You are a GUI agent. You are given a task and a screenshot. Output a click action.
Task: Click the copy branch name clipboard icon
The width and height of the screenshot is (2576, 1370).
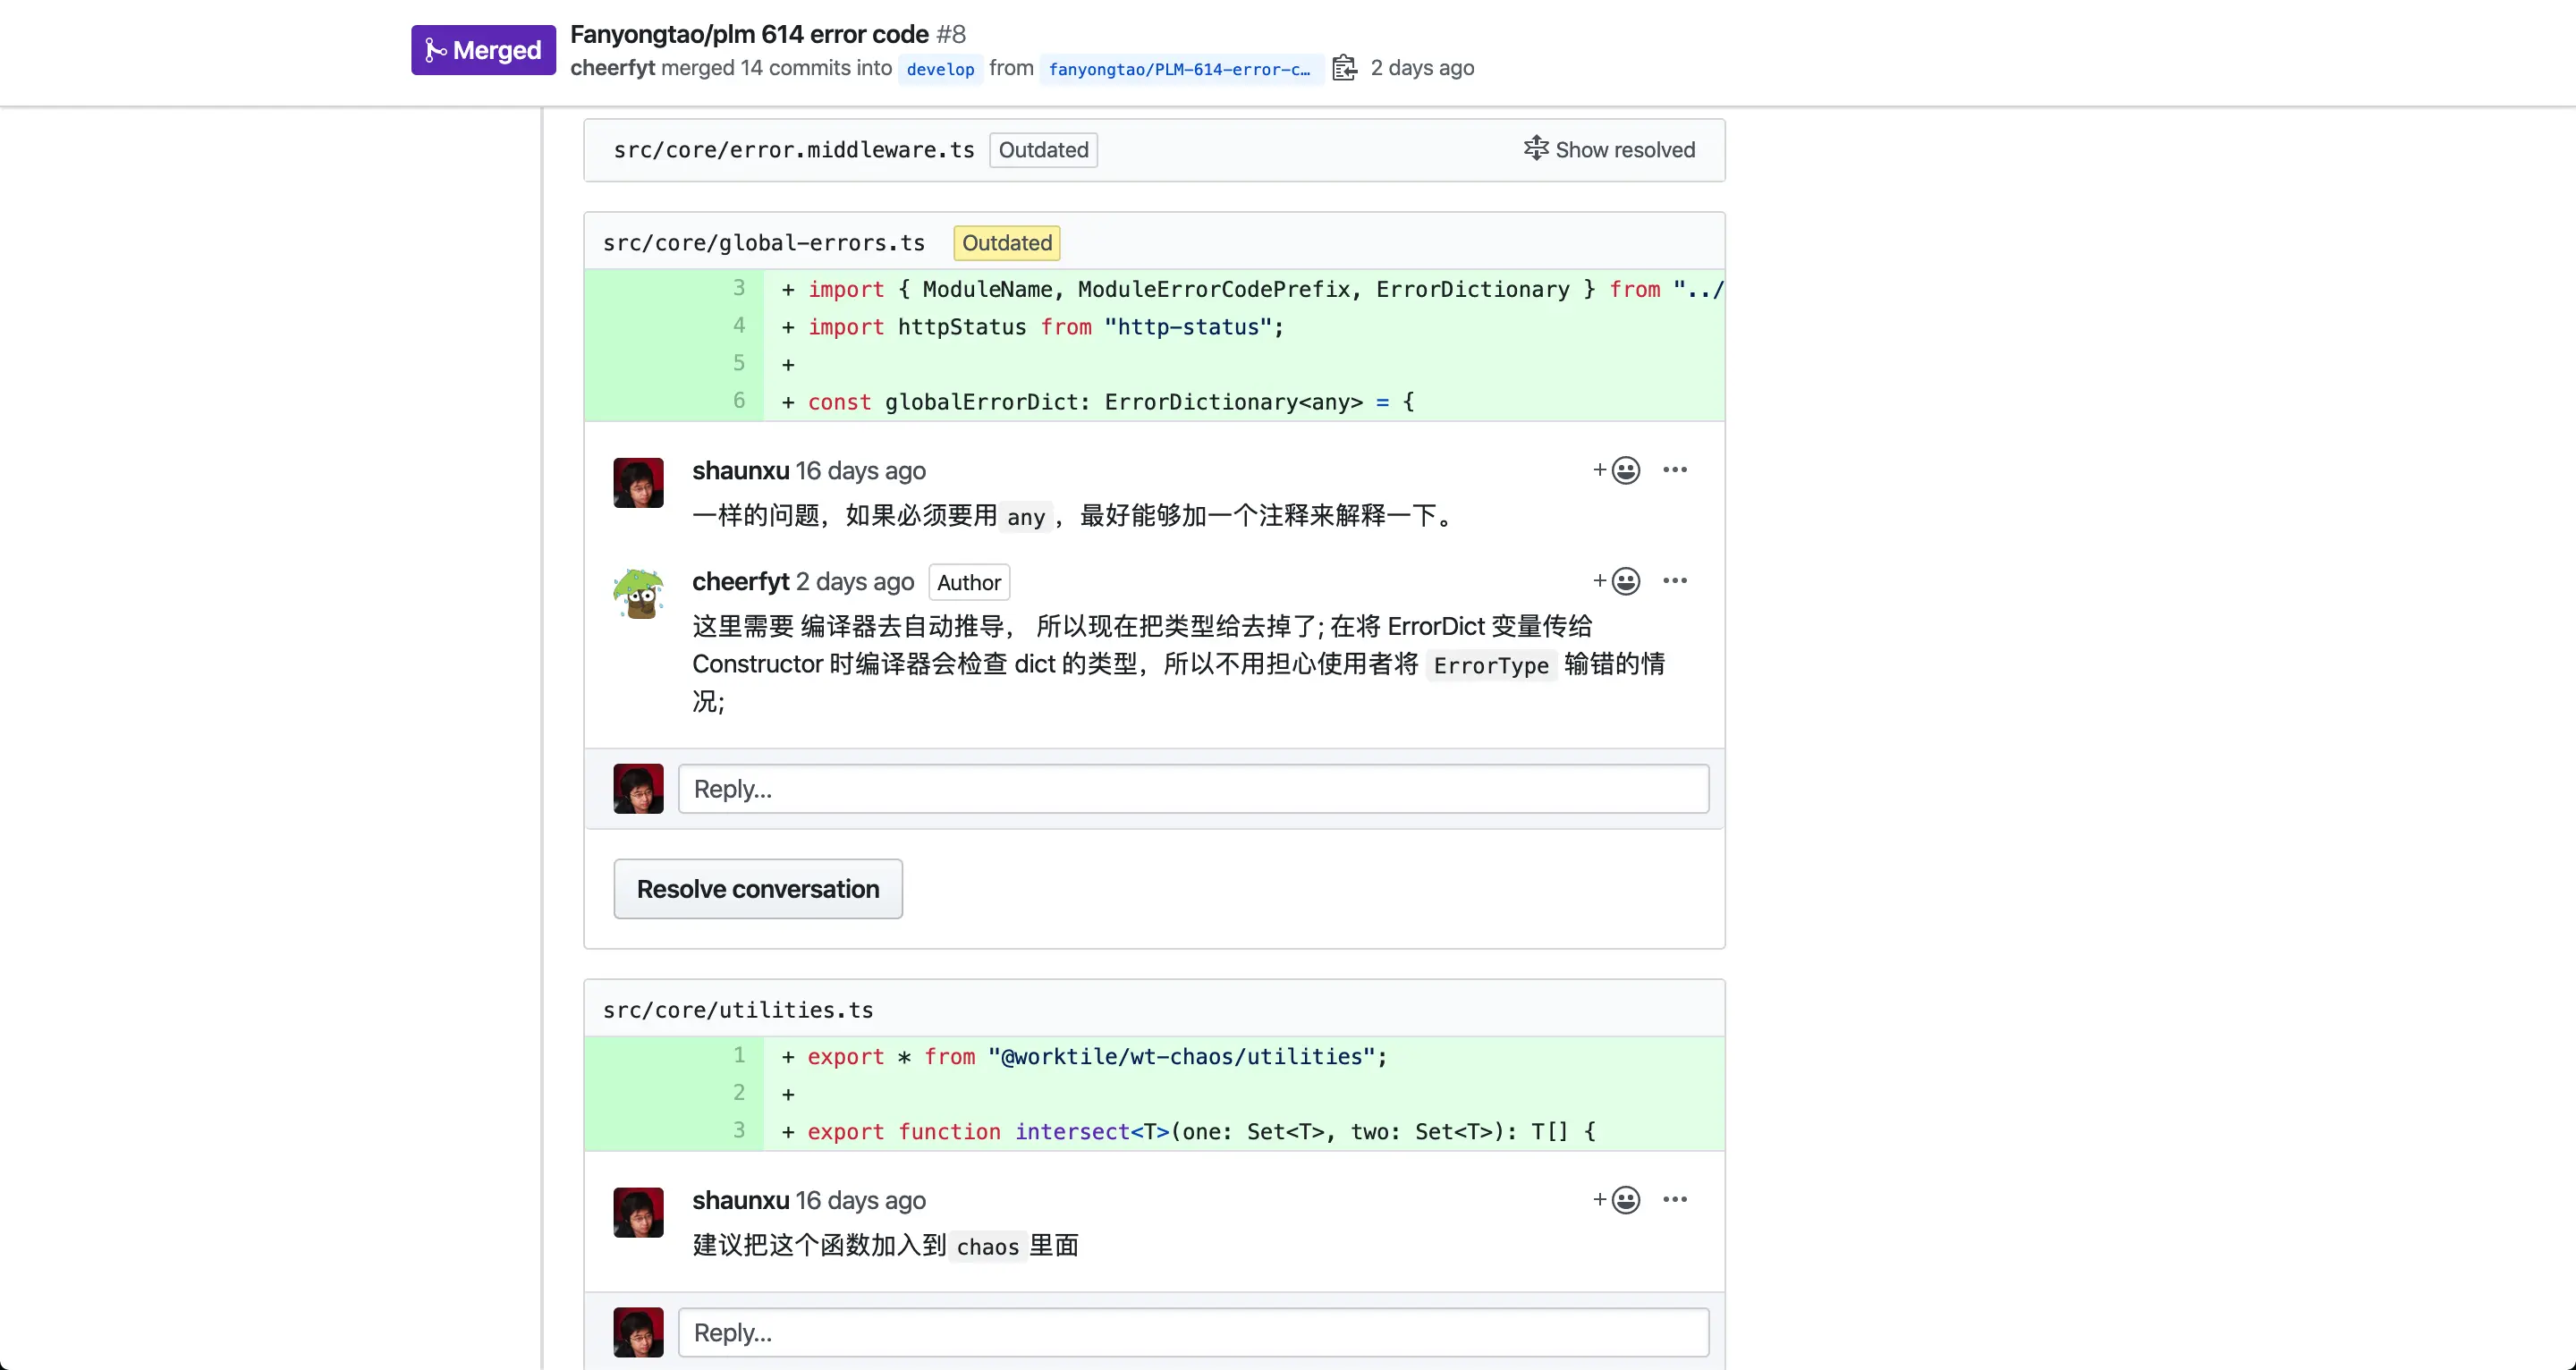click(1345, 68)
